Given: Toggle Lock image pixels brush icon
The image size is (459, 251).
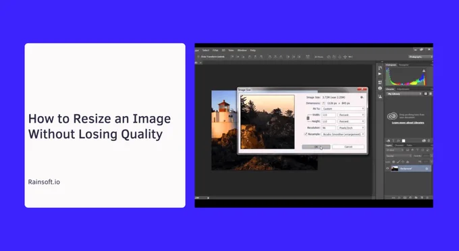Looking at the screenshot, I should click(398, 162).
